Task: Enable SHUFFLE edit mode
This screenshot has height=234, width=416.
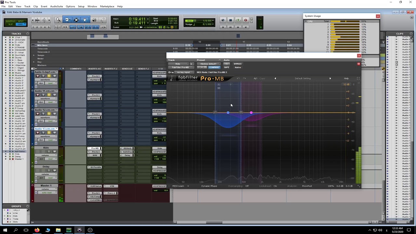Action: click(10, 21)
